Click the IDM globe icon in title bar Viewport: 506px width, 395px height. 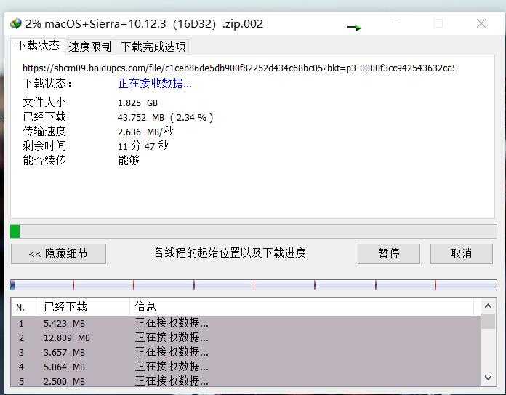click(16, 23)
